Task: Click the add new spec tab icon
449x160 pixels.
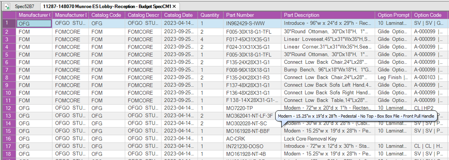Action: point(6,6)
